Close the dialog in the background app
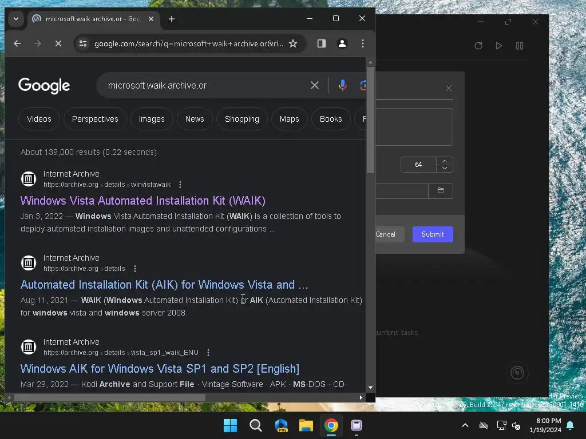 (449, 88)
